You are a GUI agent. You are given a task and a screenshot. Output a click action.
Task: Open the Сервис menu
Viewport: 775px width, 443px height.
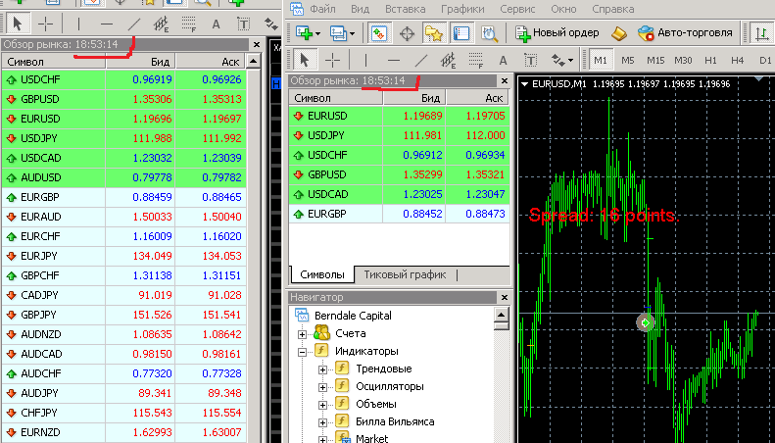point(517,9)
